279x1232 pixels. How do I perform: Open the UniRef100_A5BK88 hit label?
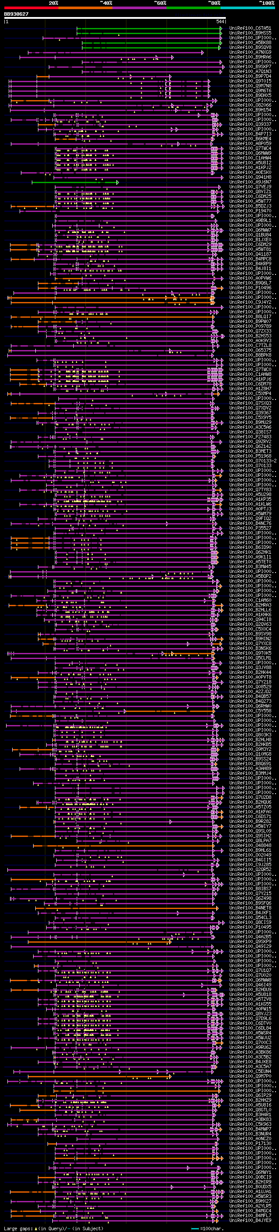pyautogui.click(x=250, y=43)
